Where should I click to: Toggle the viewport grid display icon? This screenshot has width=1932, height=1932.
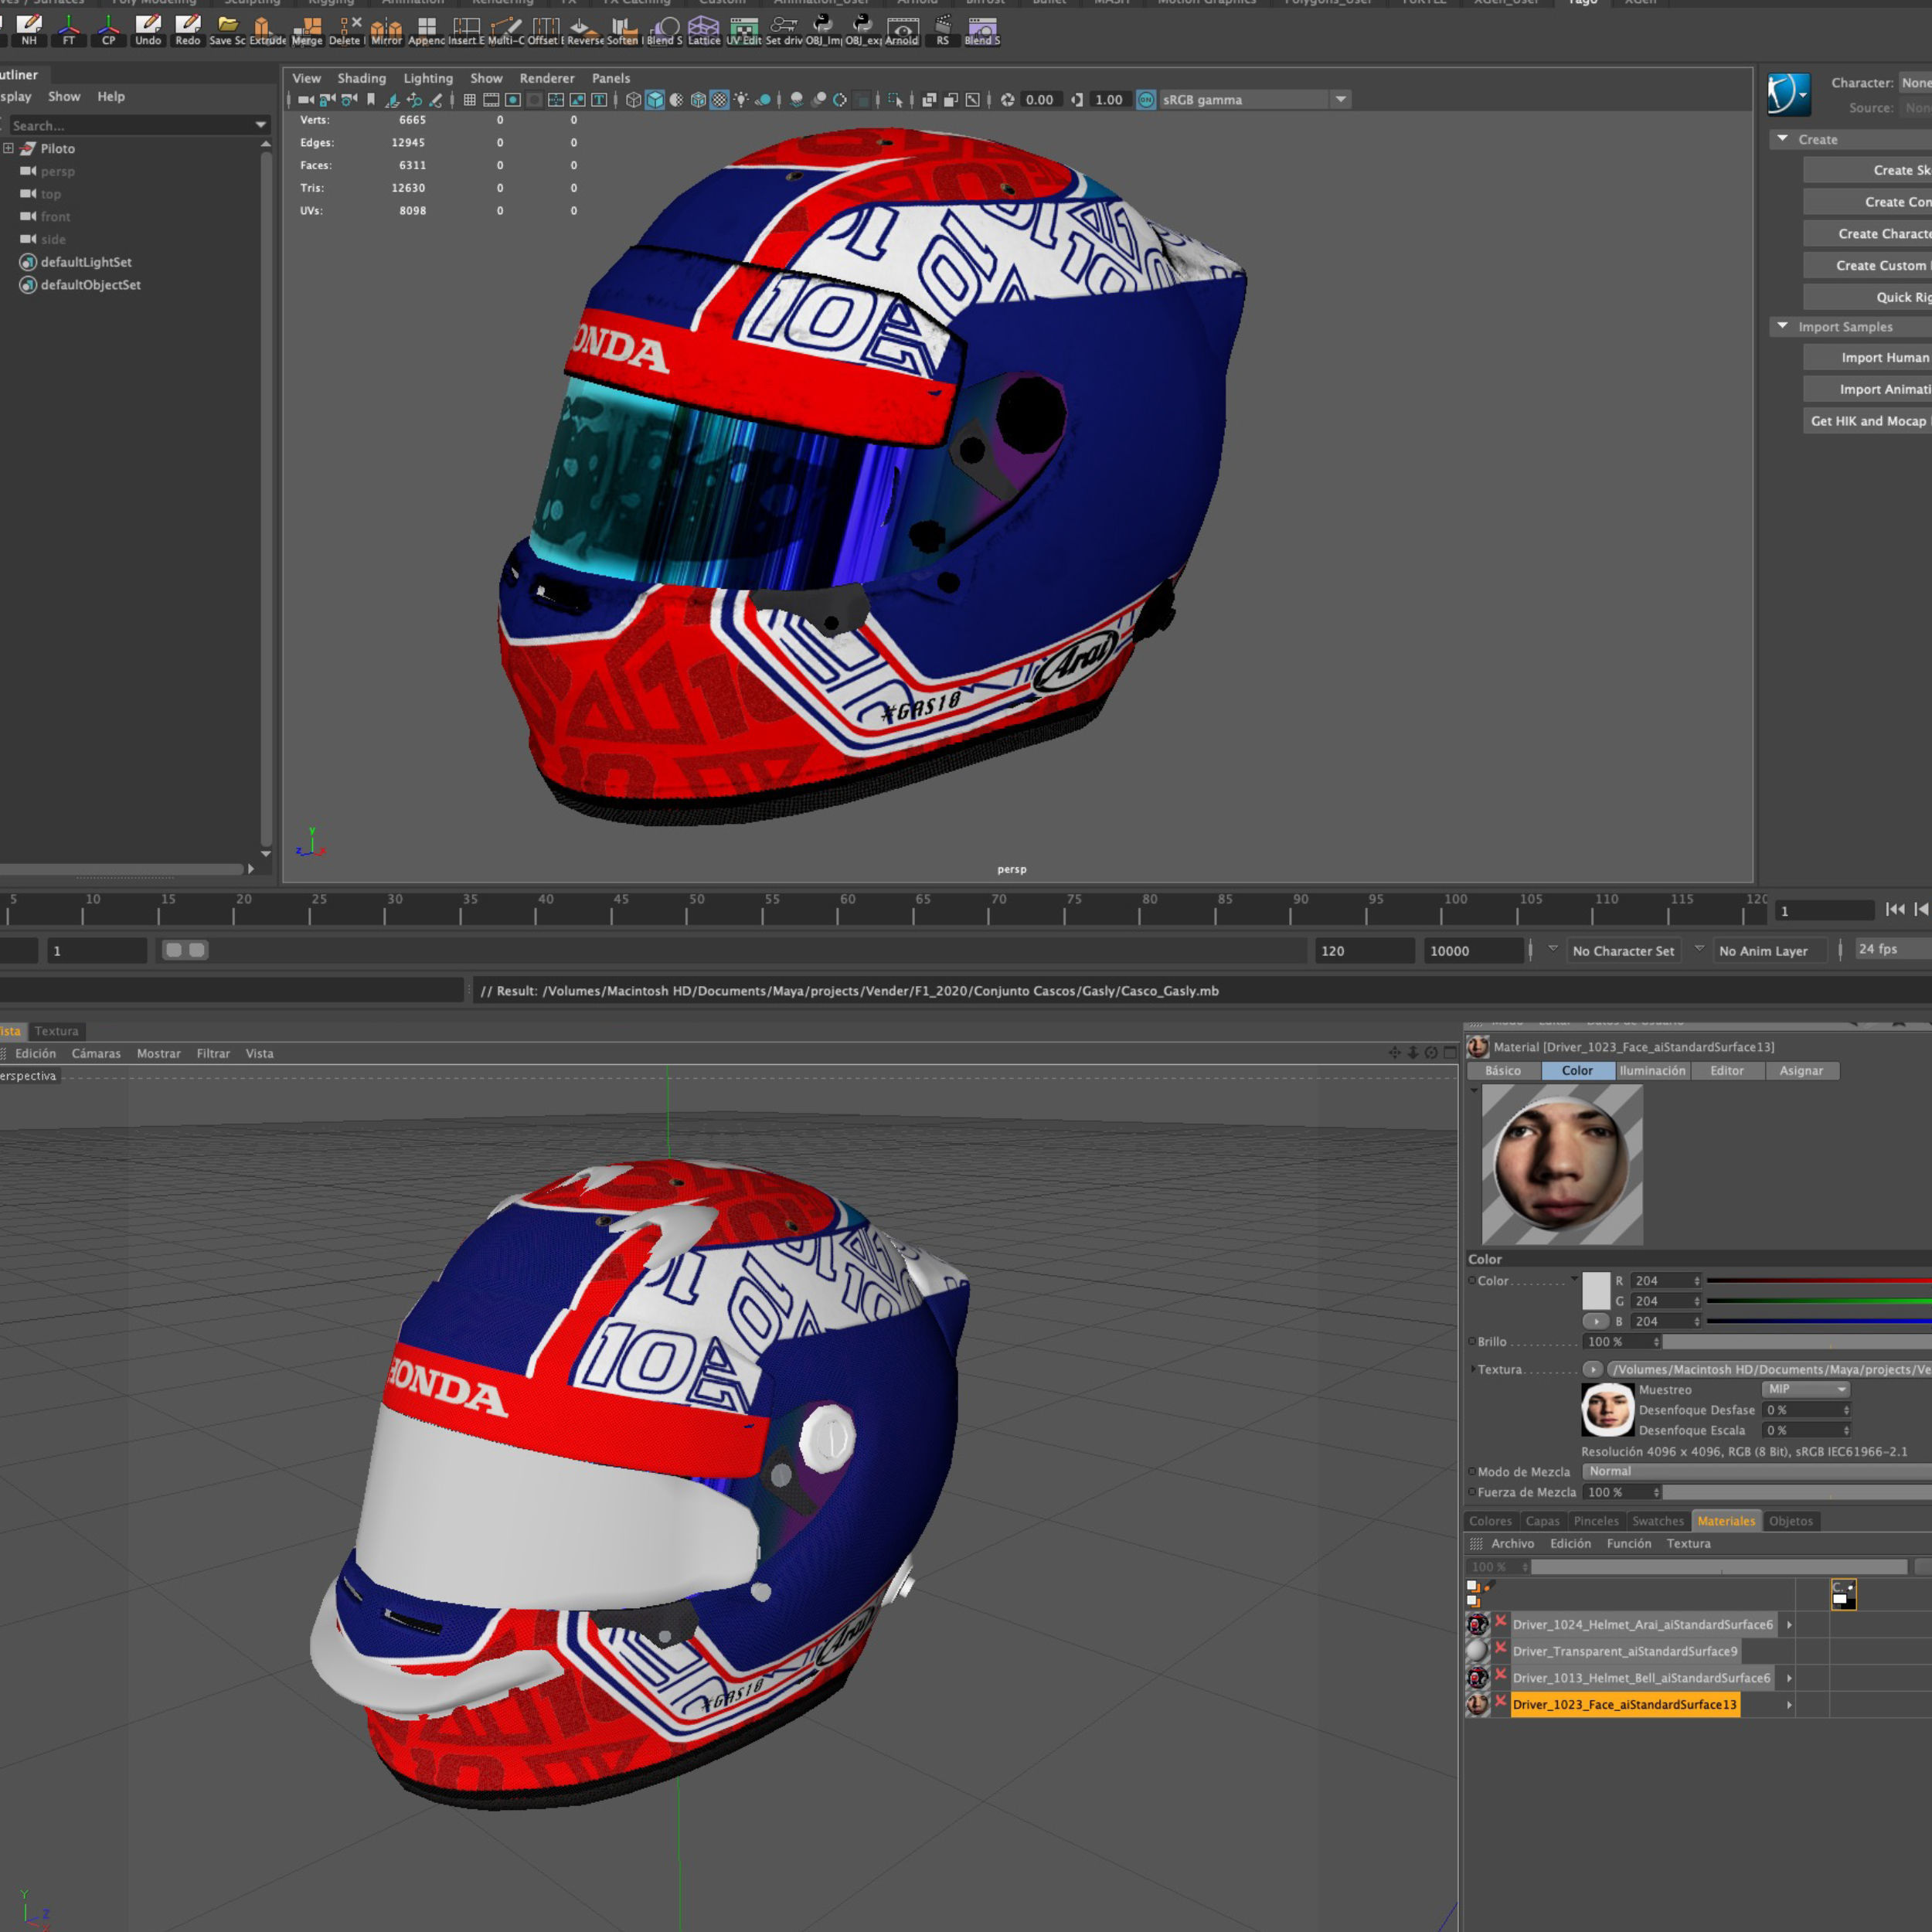pyautogui.click(x=469, y=100)
